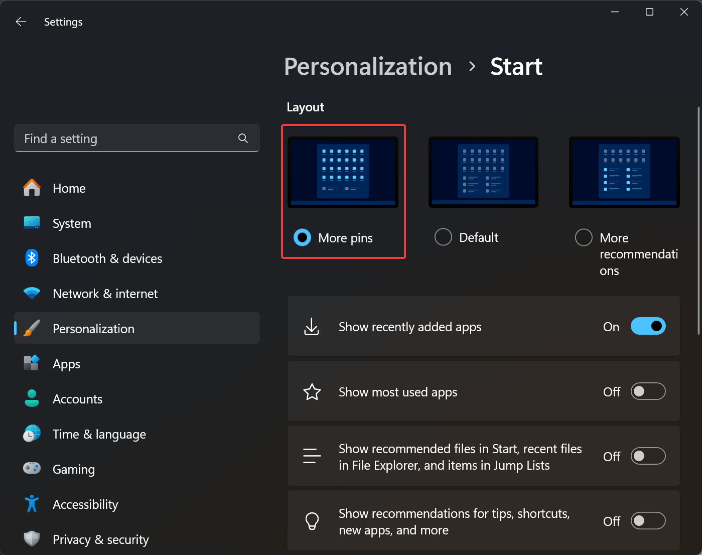Click the Apps icon in sidebar

click(32, 363)
